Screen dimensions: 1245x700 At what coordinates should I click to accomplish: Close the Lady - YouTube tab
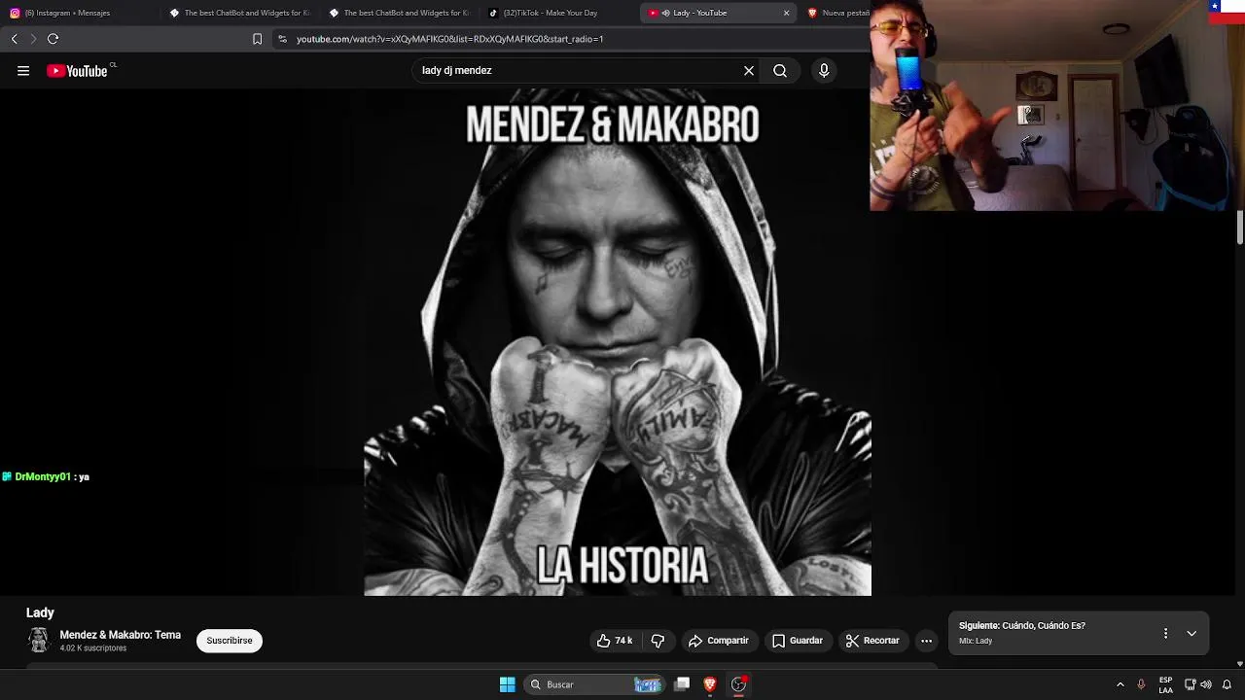click(x=786, y=13)
